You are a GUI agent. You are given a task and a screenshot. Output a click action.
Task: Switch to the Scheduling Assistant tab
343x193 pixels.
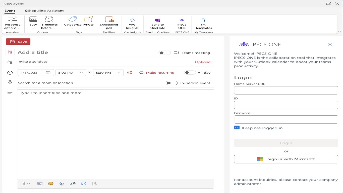tap(44, 11)
